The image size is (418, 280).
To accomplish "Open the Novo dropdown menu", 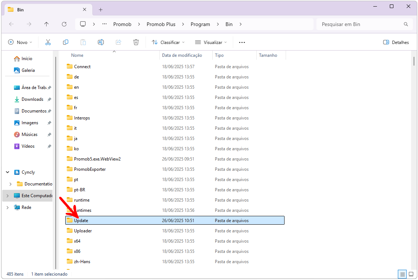I will point(20,43).
